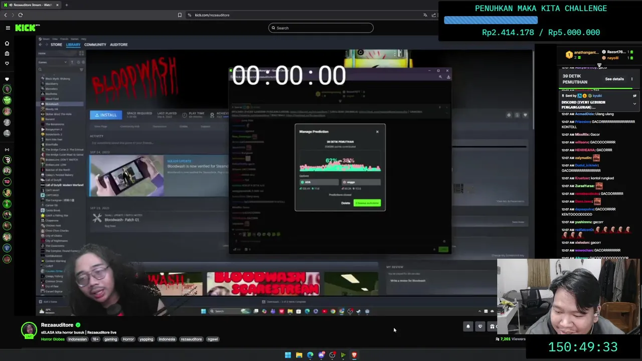Click leaderboard user anathangant

click(586, 53)
